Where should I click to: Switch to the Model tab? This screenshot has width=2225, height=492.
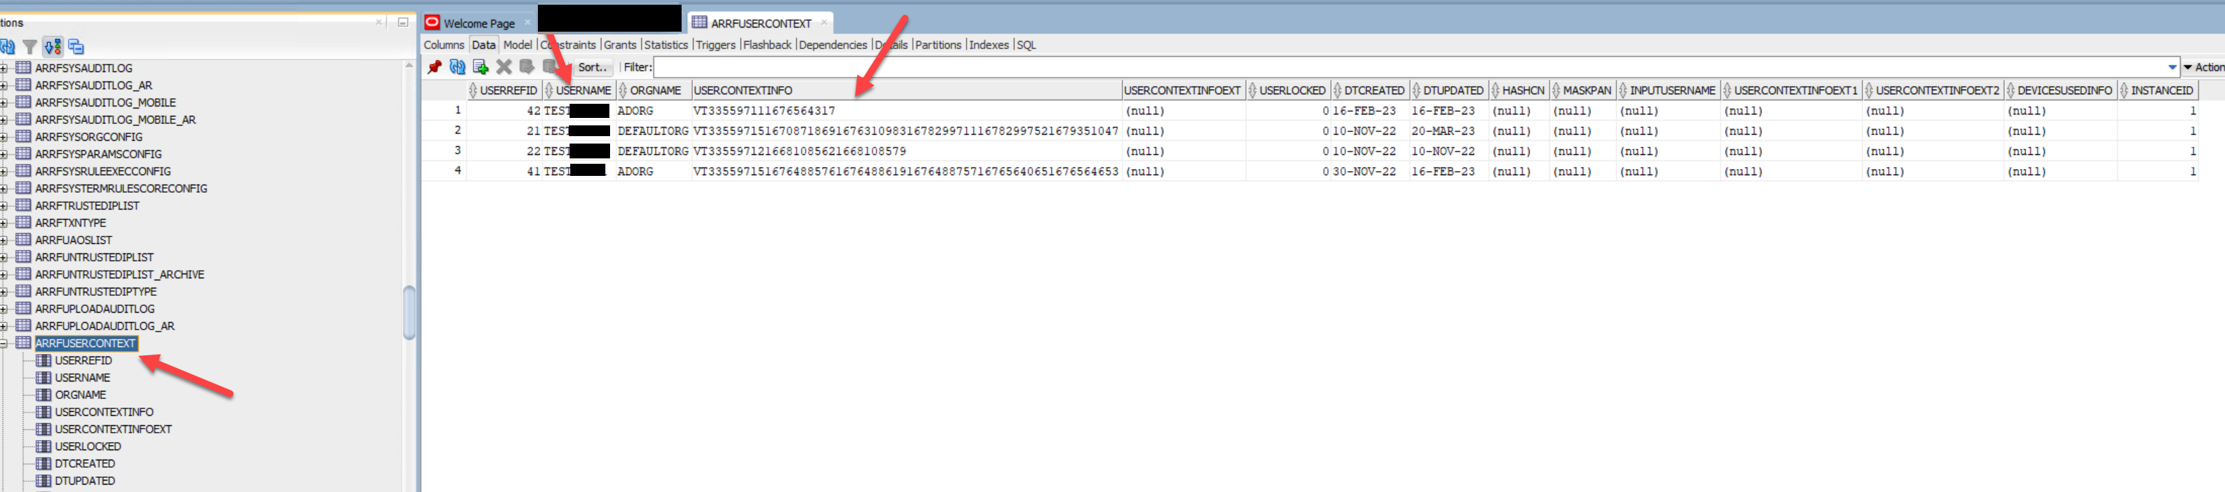pyautogui.click(x=518, y=45)
